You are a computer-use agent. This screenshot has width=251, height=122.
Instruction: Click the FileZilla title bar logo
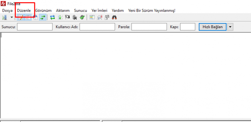coord(3,3)
